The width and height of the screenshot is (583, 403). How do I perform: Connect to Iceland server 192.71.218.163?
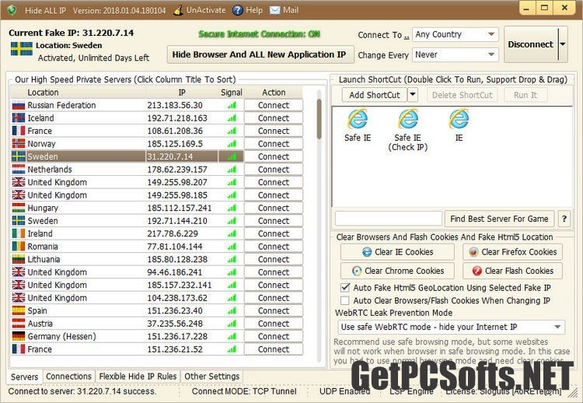click(274, 118)
